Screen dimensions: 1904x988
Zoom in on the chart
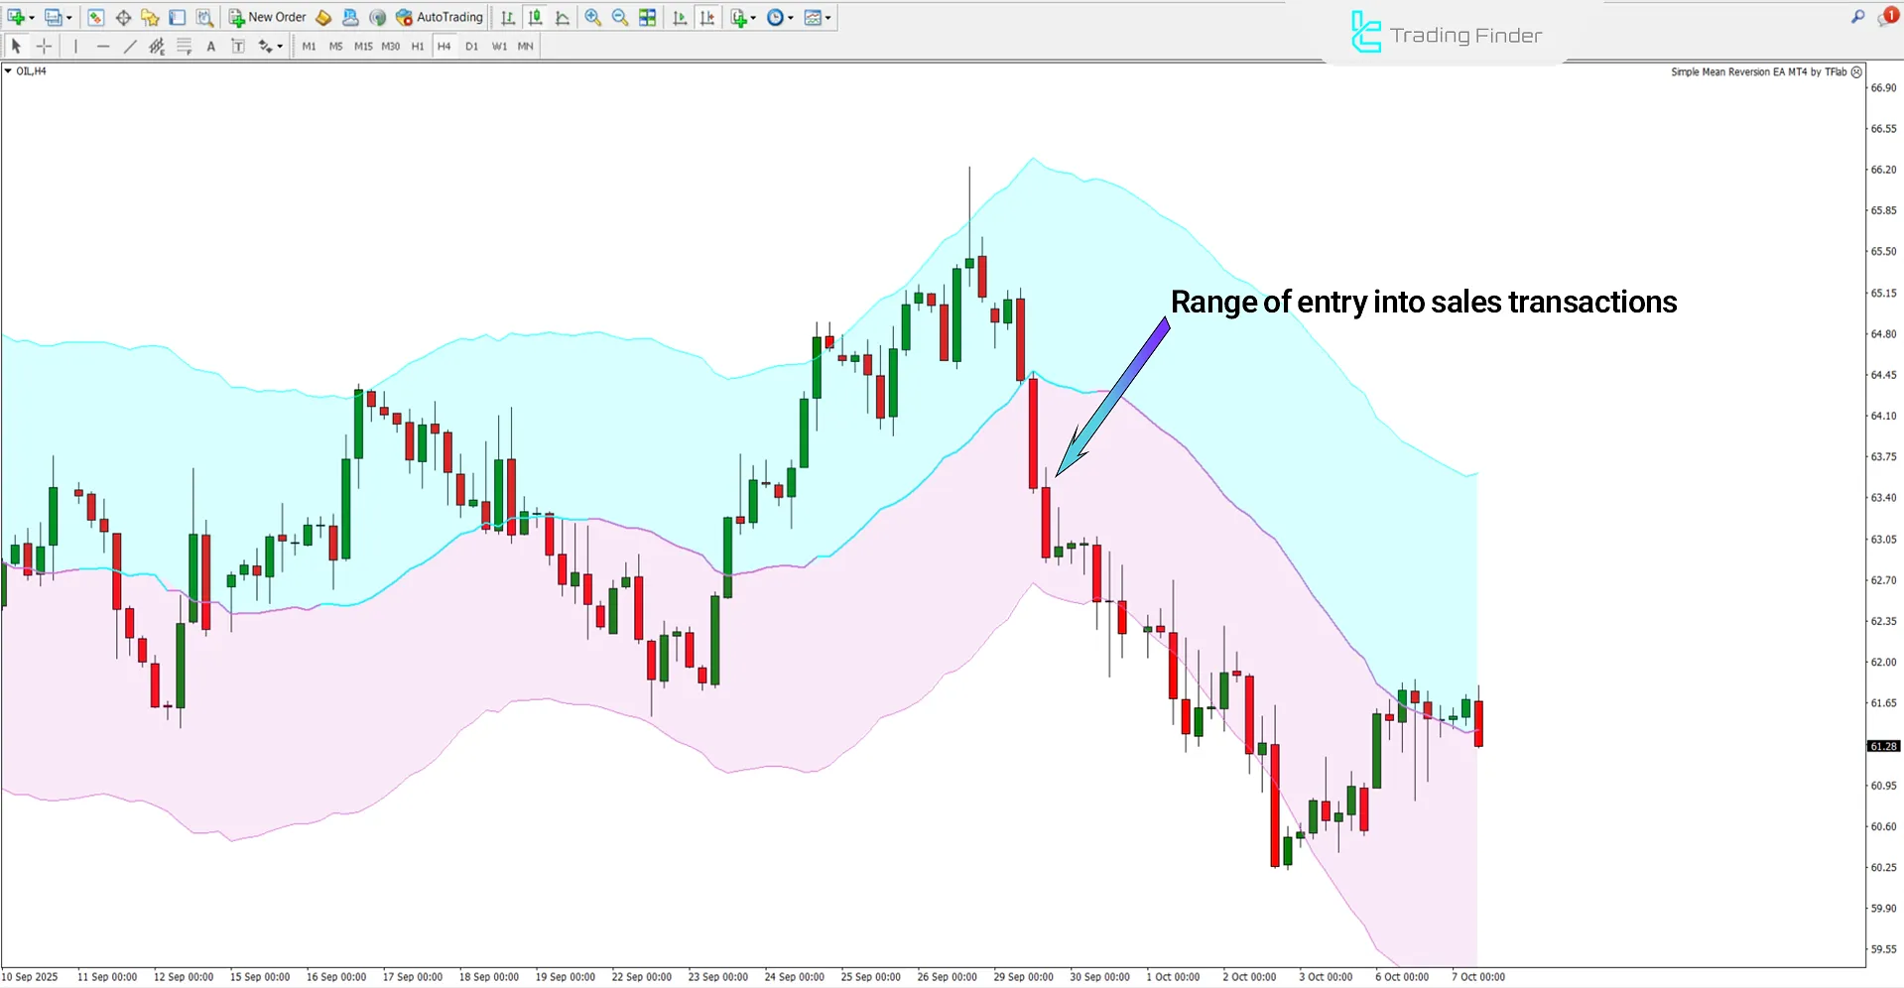click(593, 17)
